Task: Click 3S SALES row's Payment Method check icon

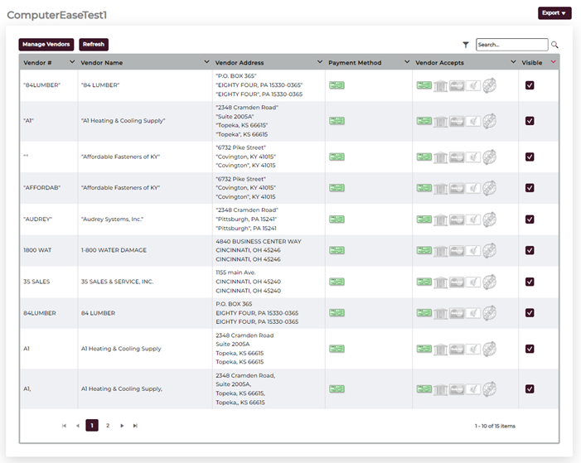Action: click(x=336, y=282)
